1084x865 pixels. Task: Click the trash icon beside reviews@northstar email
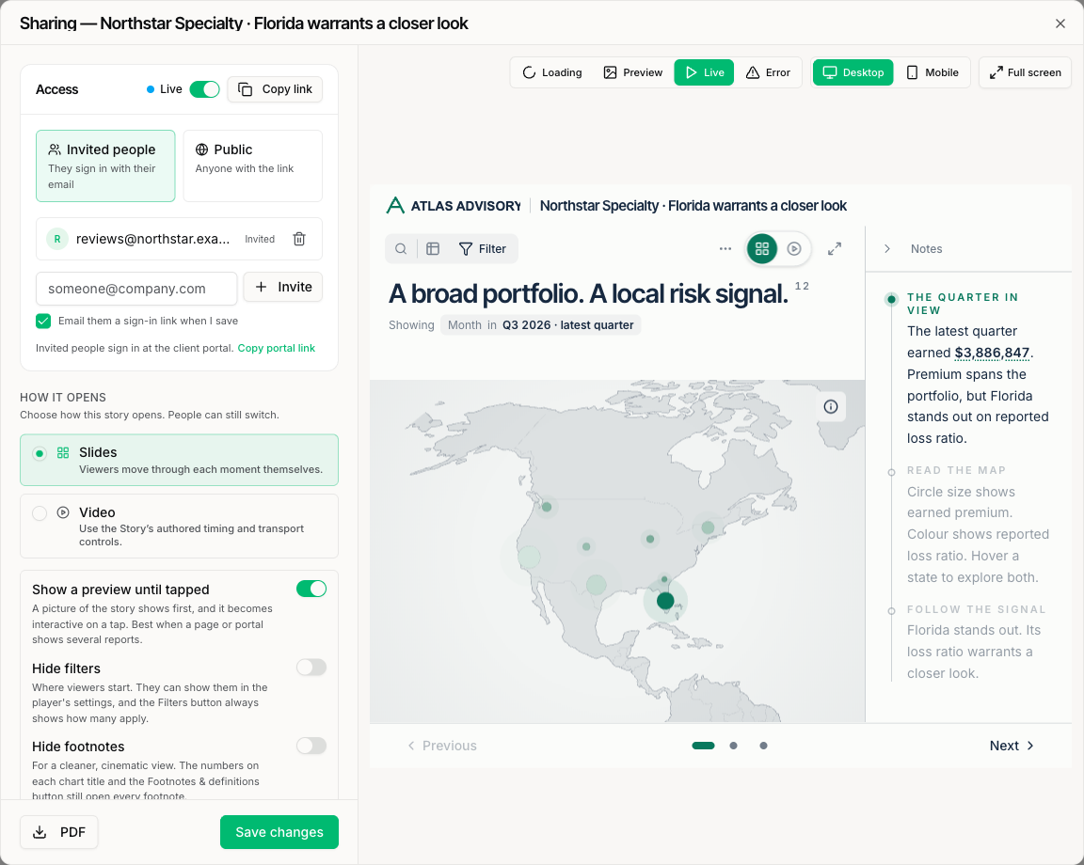pyautogui.click(x=299, y=239)
